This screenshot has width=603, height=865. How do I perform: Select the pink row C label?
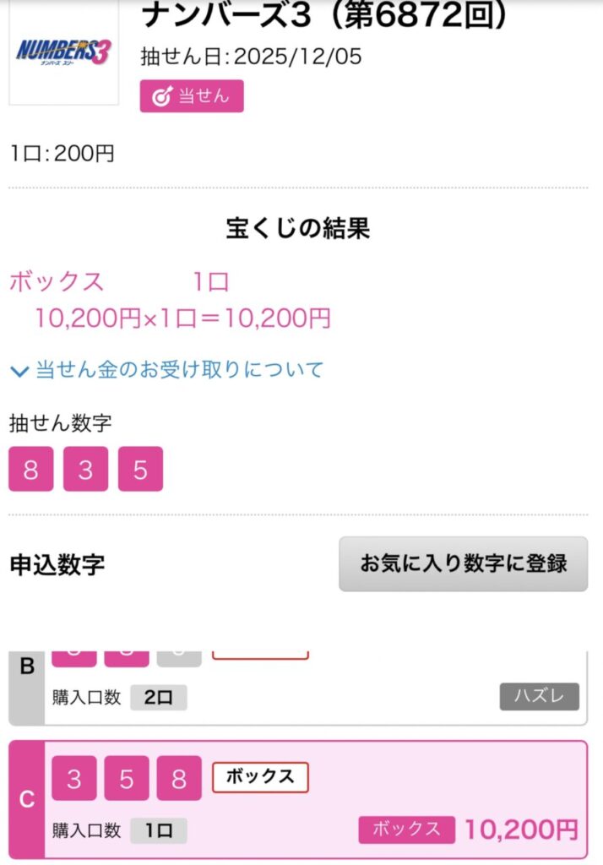point(26,799)
